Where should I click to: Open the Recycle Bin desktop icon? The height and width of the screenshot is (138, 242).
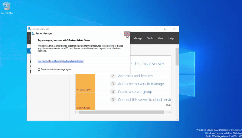click(x=7, y=8)
